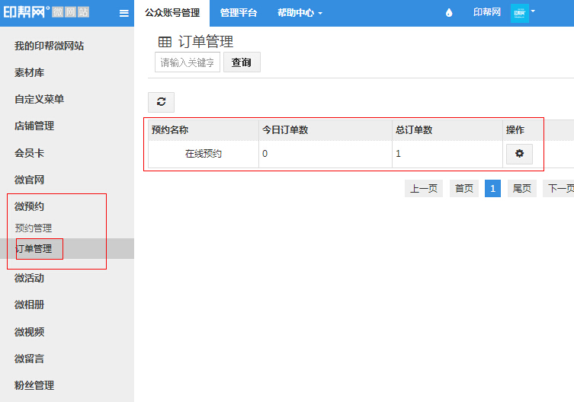Click 印帮网 link in header
574x402 pixels.
pos(486,13)
